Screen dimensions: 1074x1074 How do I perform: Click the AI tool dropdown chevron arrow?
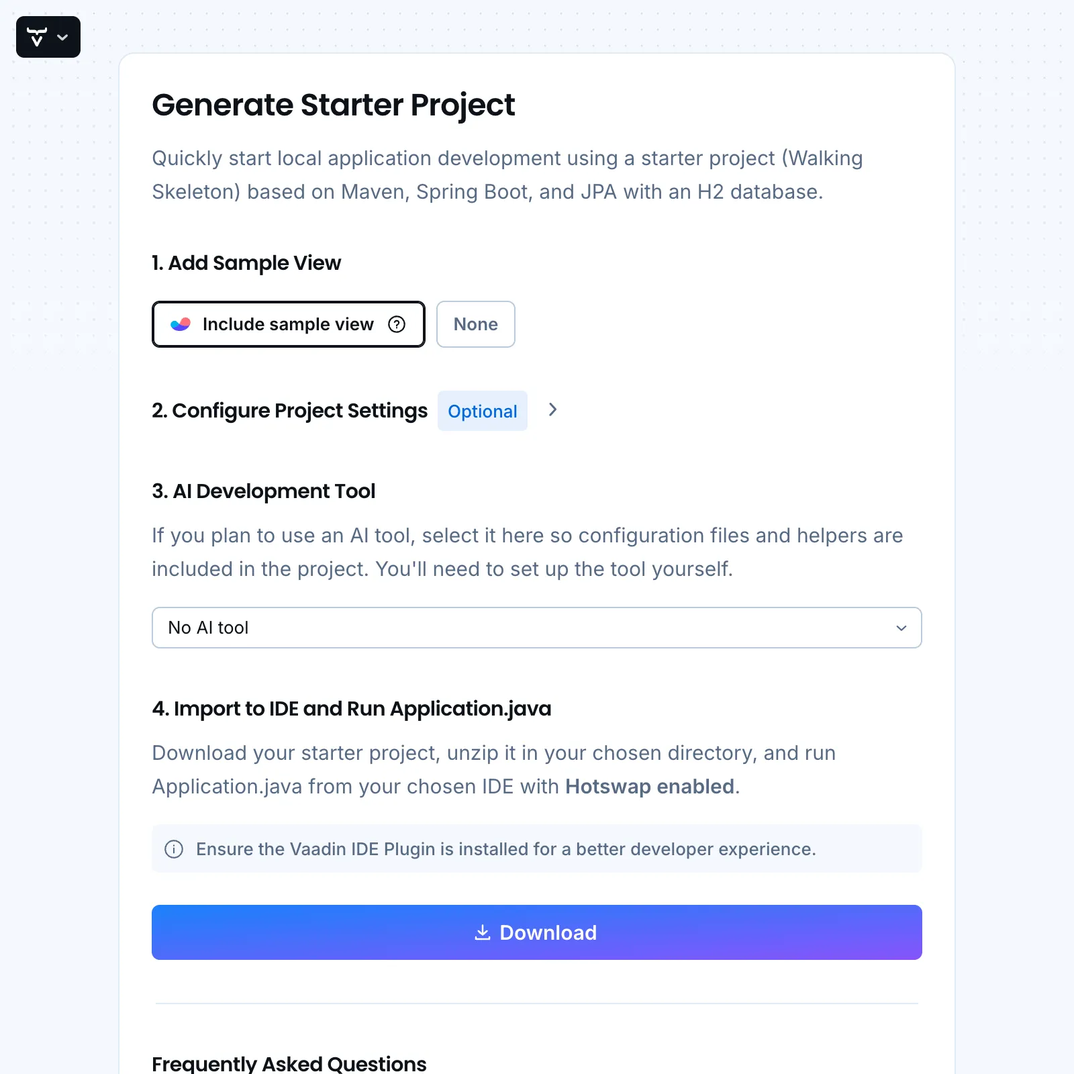pos(901,628)
